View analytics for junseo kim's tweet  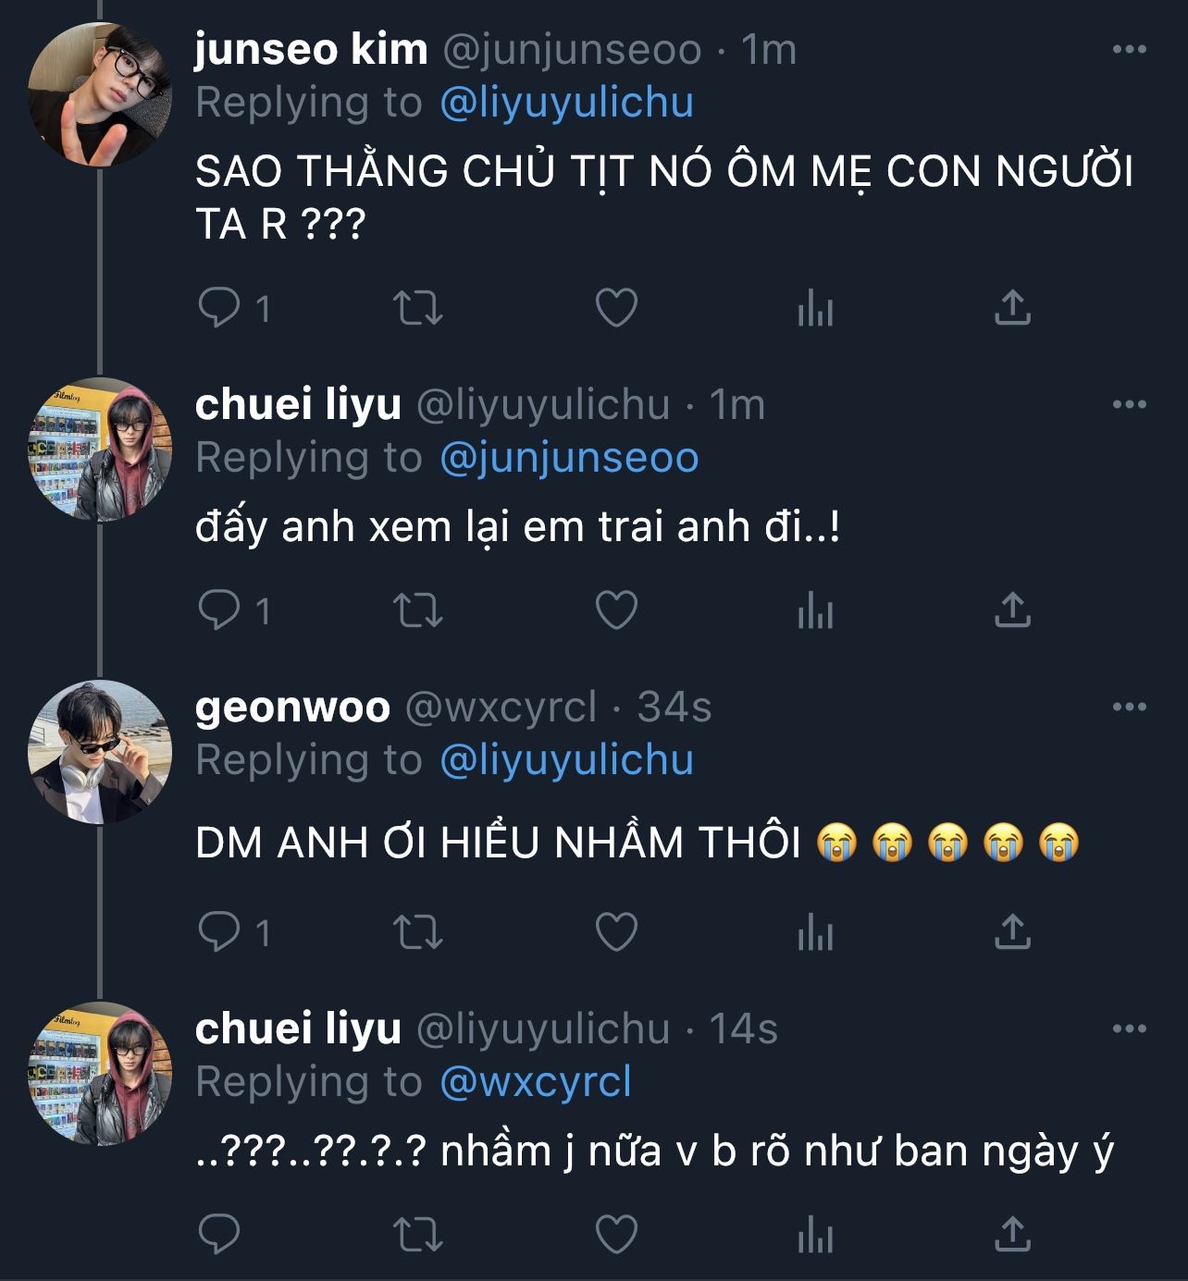tap(815, 308)
